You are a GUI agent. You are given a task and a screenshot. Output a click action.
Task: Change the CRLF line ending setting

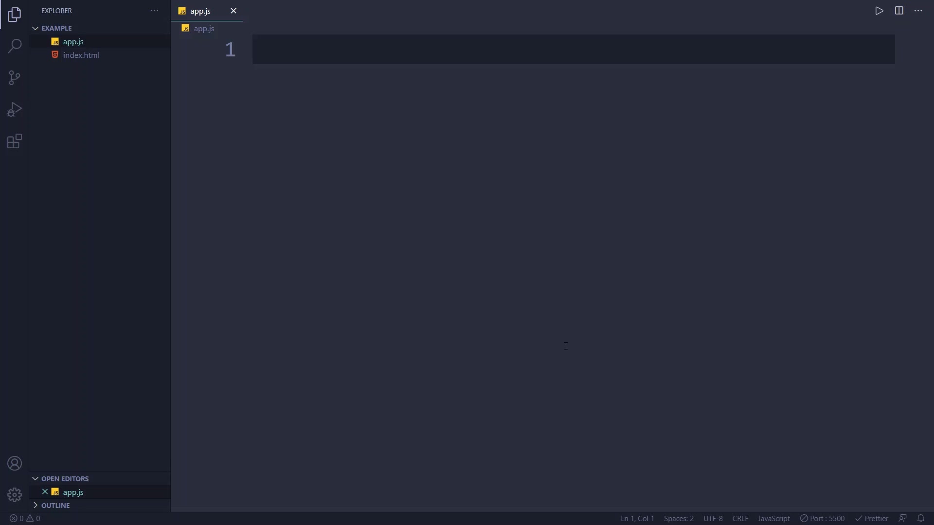(x=740, y=518)
